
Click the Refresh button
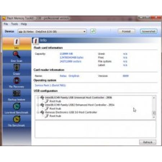point(148,142)
